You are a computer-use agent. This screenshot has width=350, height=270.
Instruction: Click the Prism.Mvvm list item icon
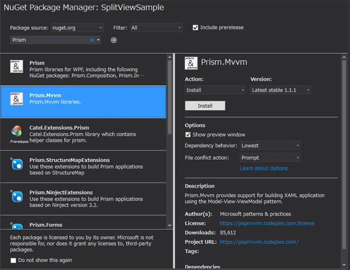pos(16,99)
